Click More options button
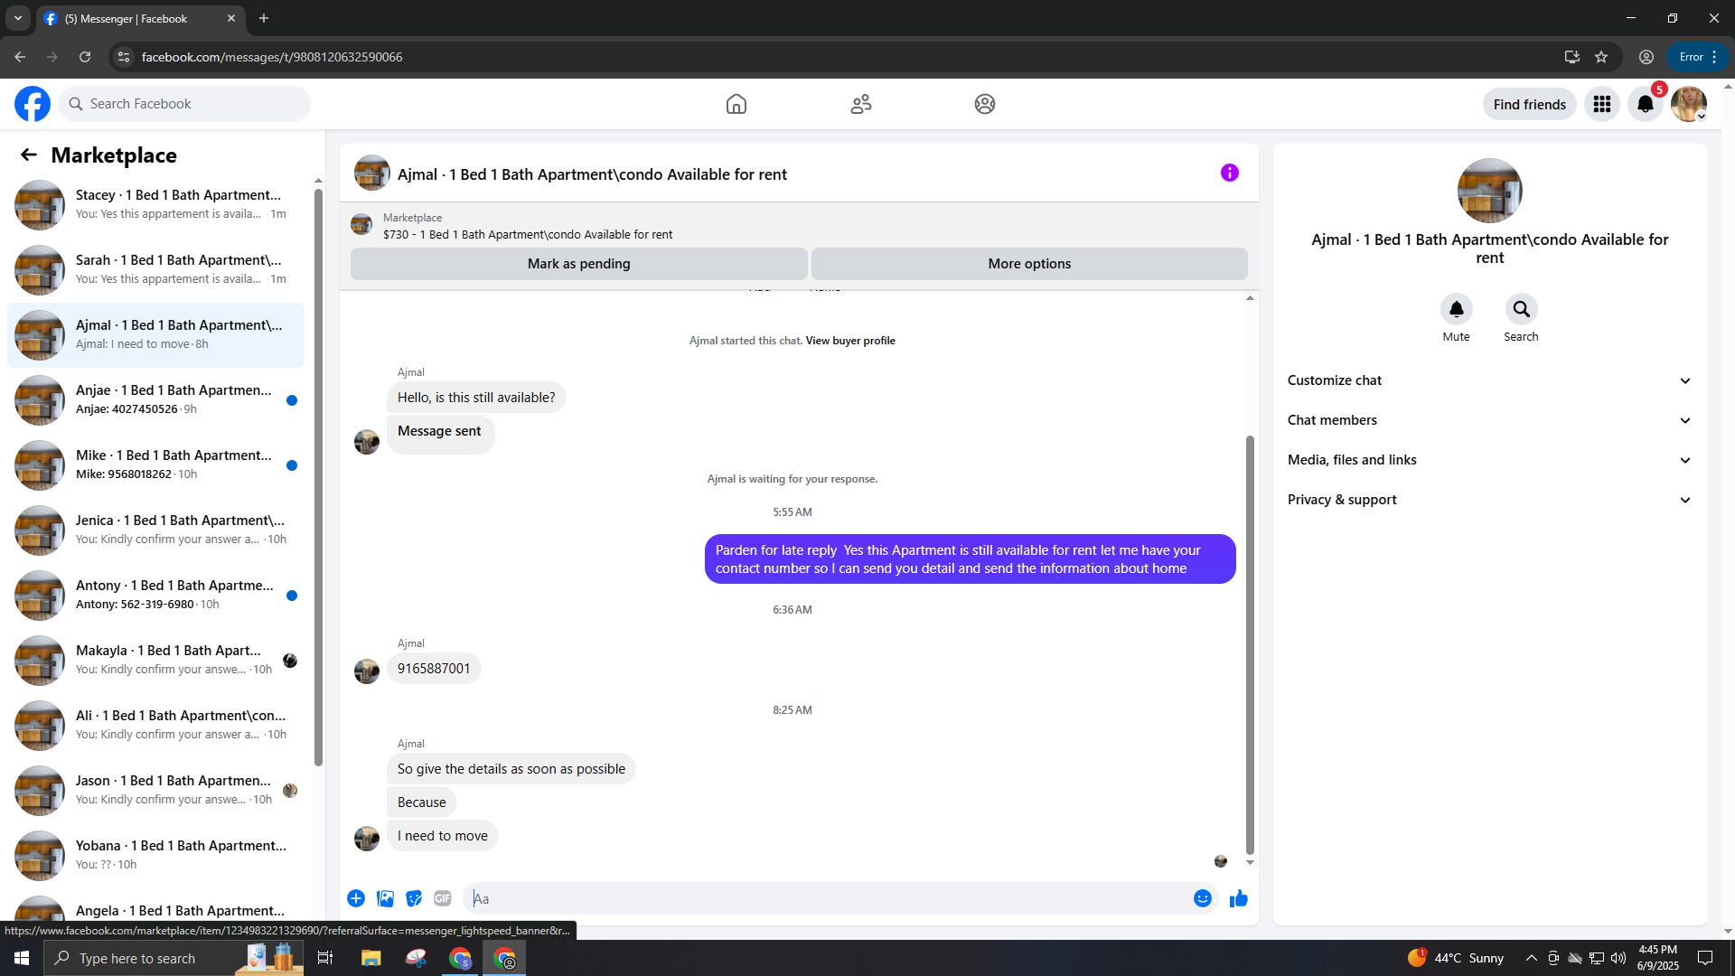 click(1029, 264)
